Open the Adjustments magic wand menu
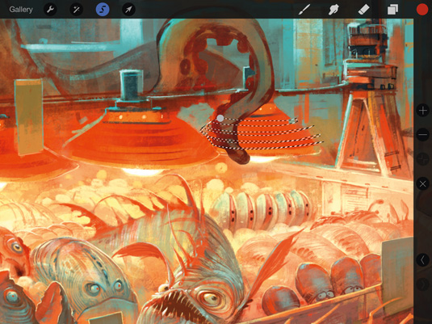432x324 pixels. tap(77, 10)
